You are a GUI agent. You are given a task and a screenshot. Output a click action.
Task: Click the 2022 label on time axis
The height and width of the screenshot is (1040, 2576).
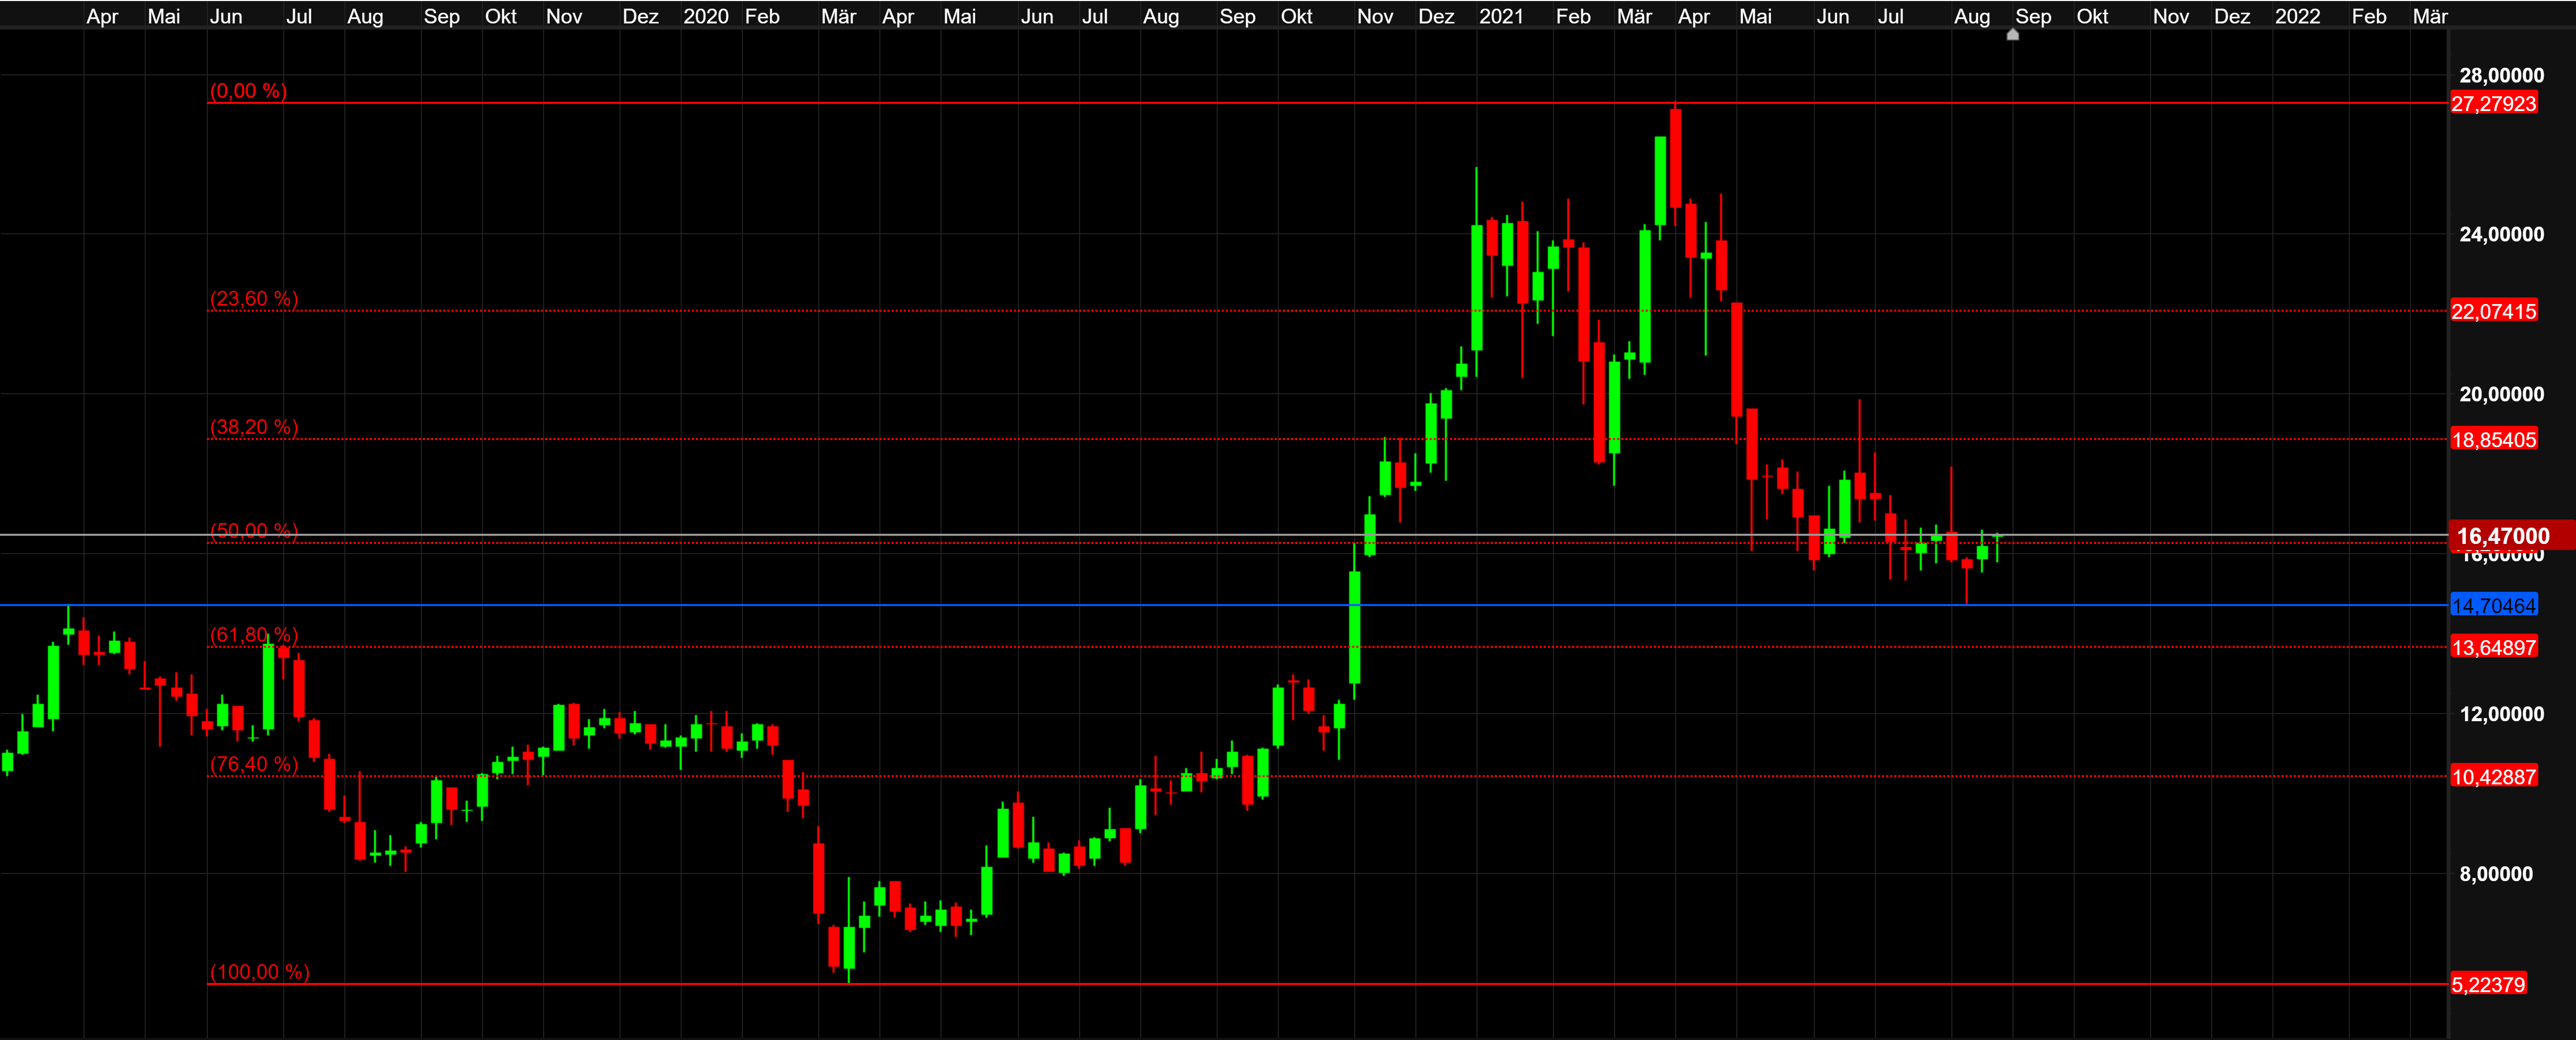2297,16
